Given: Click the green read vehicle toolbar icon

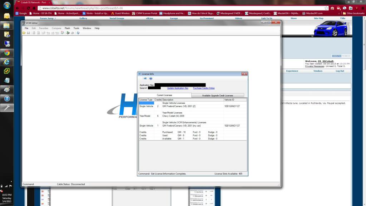Looking at the screenshot, I should click(68, 33).
